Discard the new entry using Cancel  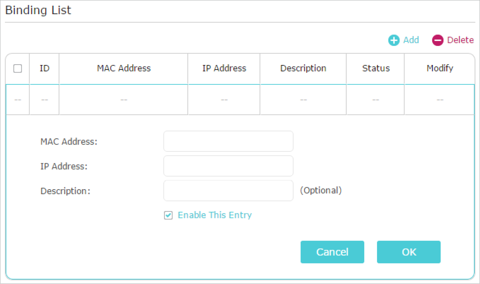332,252
